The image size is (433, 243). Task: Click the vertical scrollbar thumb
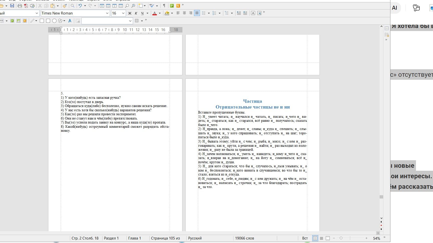tap(381, 197)
